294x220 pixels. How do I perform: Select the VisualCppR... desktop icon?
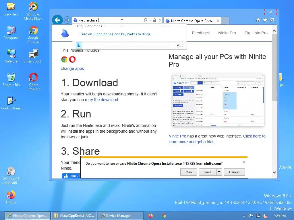tap(33, 56)
